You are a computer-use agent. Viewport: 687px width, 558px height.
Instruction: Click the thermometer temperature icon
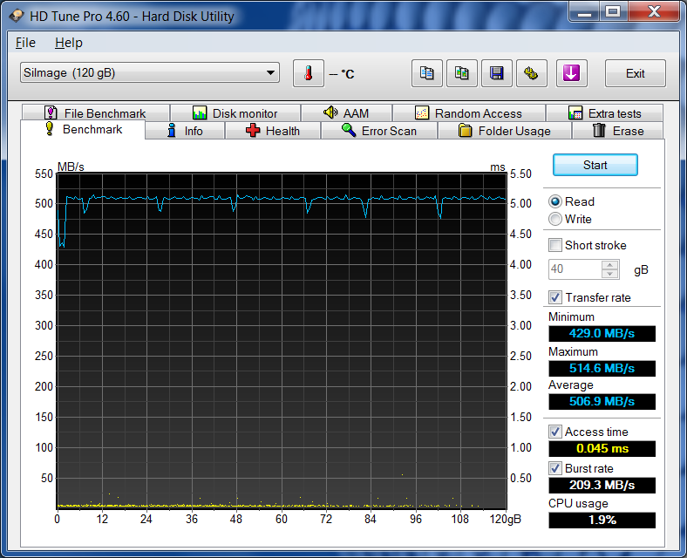(x=308, y=73)
